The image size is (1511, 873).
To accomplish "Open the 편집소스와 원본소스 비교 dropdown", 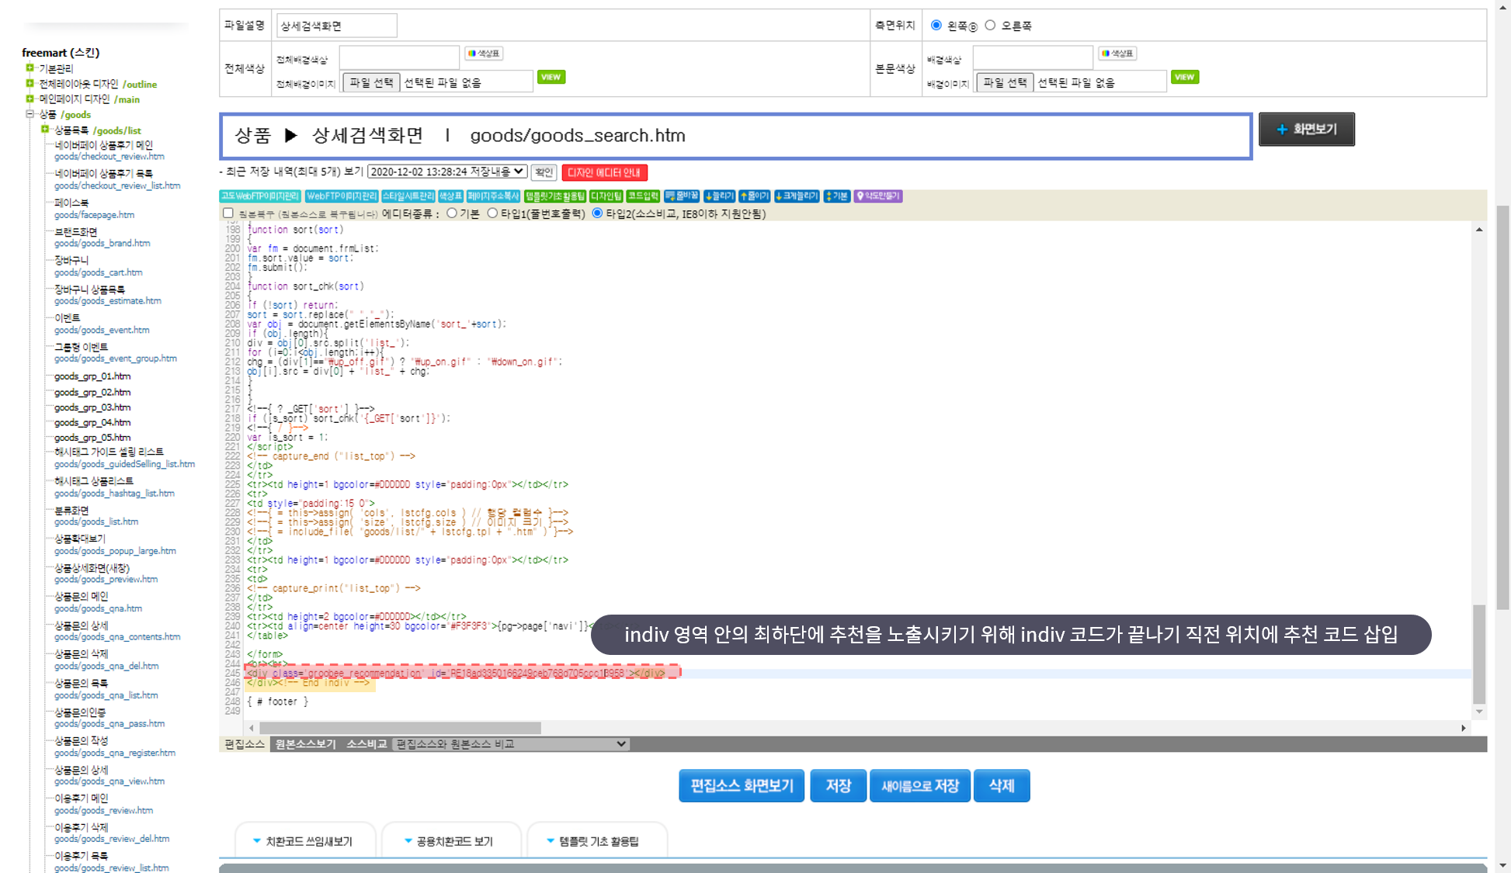I will click(x=511, y=744).
